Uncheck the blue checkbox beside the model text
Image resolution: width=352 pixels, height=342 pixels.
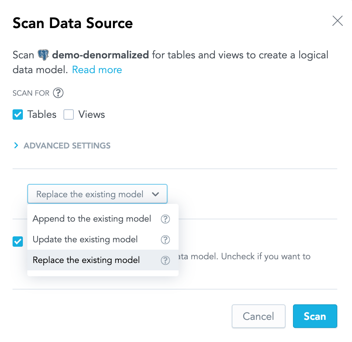[x=17, y=242]
